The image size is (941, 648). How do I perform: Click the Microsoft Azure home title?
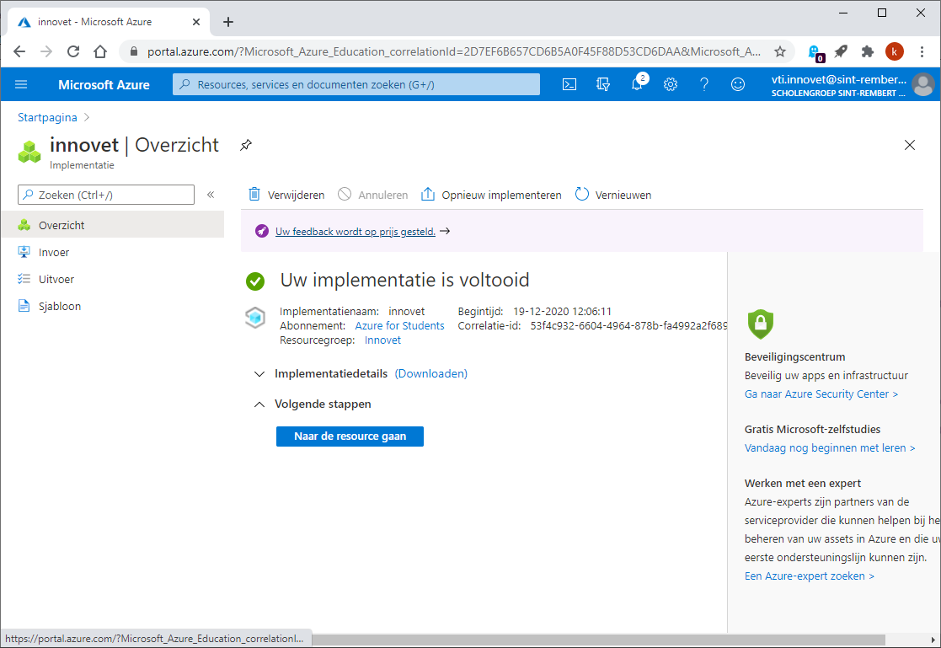pos(104,84)
